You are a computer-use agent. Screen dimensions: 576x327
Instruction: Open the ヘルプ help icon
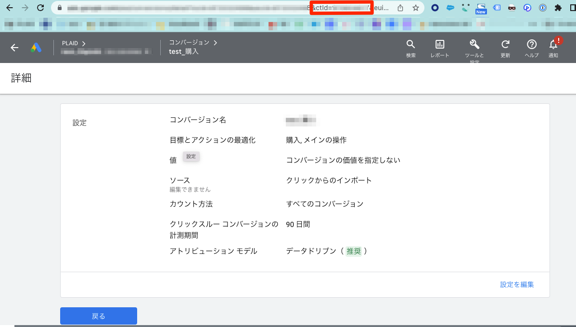(x=532, y=49)
